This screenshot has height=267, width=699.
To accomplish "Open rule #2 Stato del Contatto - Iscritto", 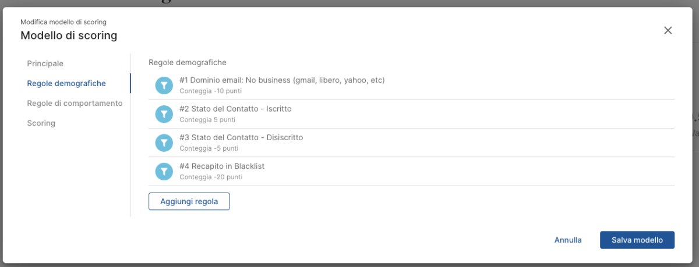I will (235, 109).
